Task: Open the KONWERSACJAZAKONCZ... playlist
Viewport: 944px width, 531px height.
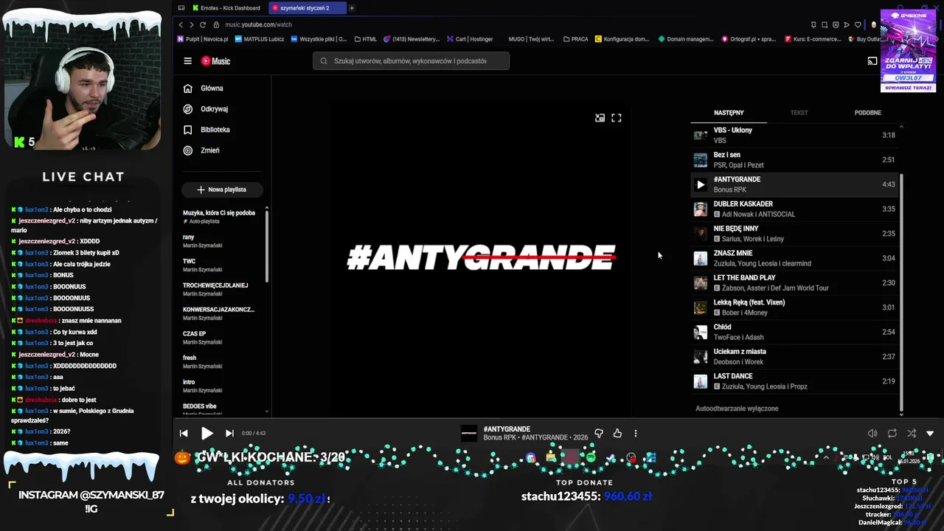Action: pos(221,313)
